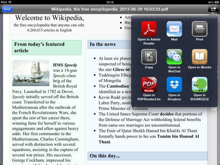Copy the document with the Copy icon
This screenshot has height=165, width=220.
click(149, 57)
